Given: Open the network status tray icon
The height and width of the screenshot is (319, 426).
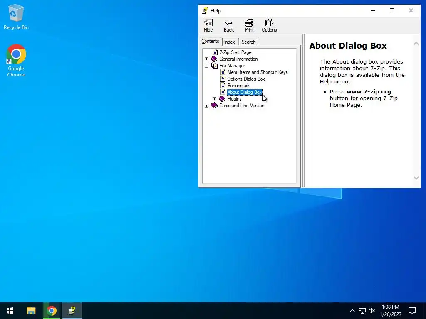Looking at the screenshot, I should [x=362, y=311].
